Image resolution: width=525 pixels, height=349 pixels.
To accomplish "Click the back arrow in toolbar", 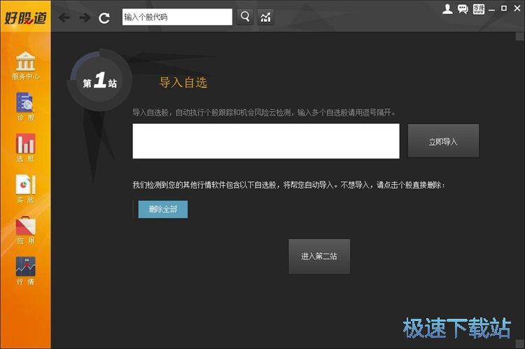I will coord(64,18).
